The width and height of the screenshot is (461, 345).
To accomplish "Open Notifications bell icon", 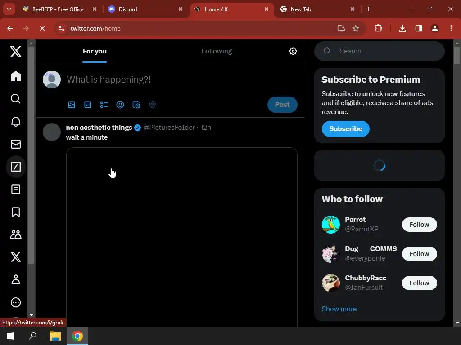I will pos(16,121).
